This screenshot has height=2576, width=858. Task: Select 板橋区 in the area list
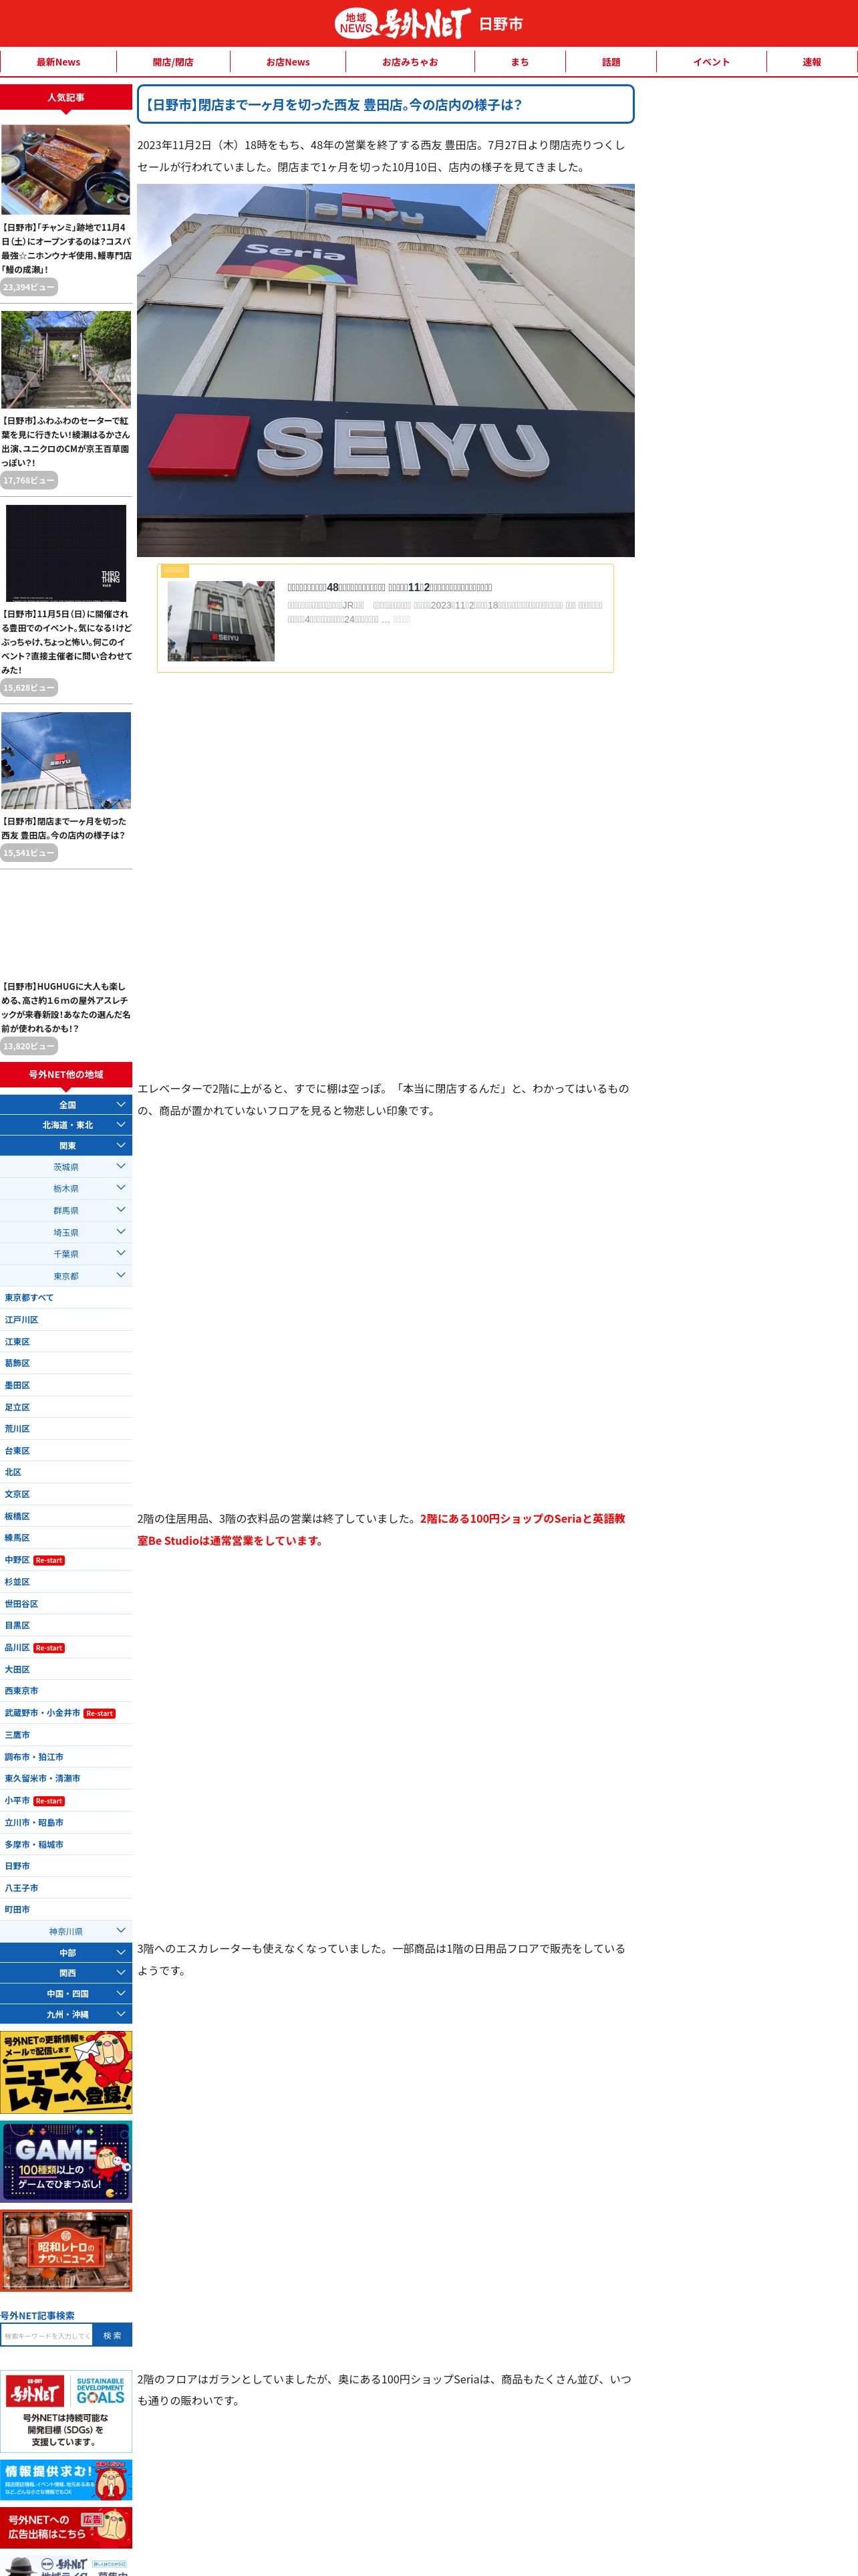click(x=66, y=1516)
